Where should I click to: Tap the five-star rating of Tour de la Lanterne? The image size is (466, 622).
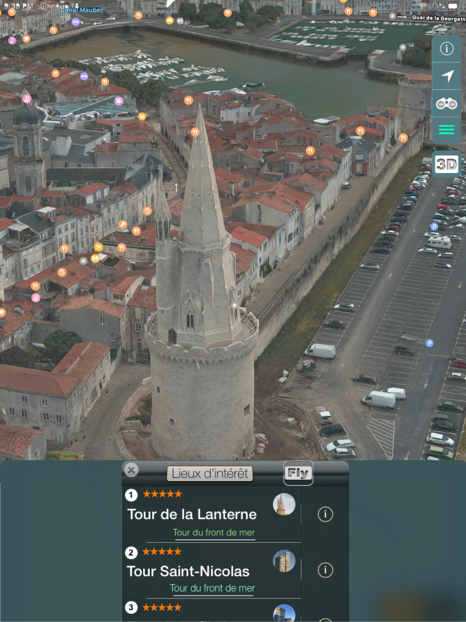[x=162, y=494]
